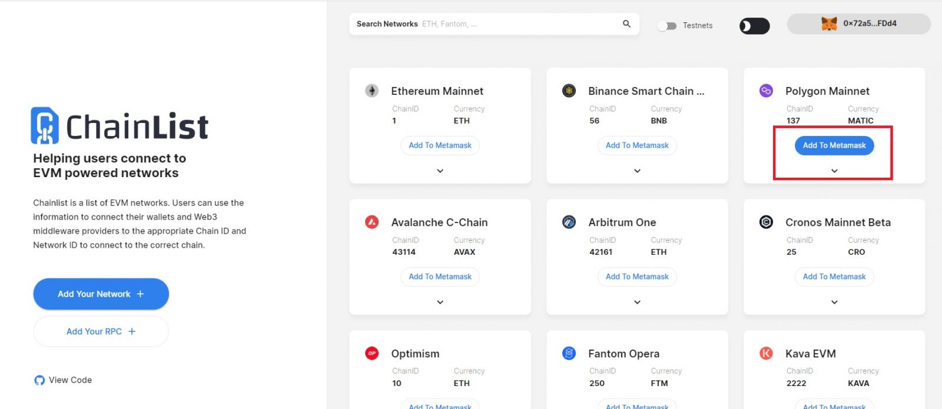Add Avalanche C-Chain to Metamask

[440, 277]
